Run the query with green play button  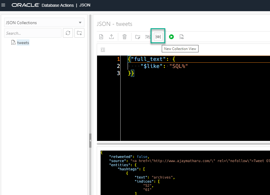click(x=171, y=37)
